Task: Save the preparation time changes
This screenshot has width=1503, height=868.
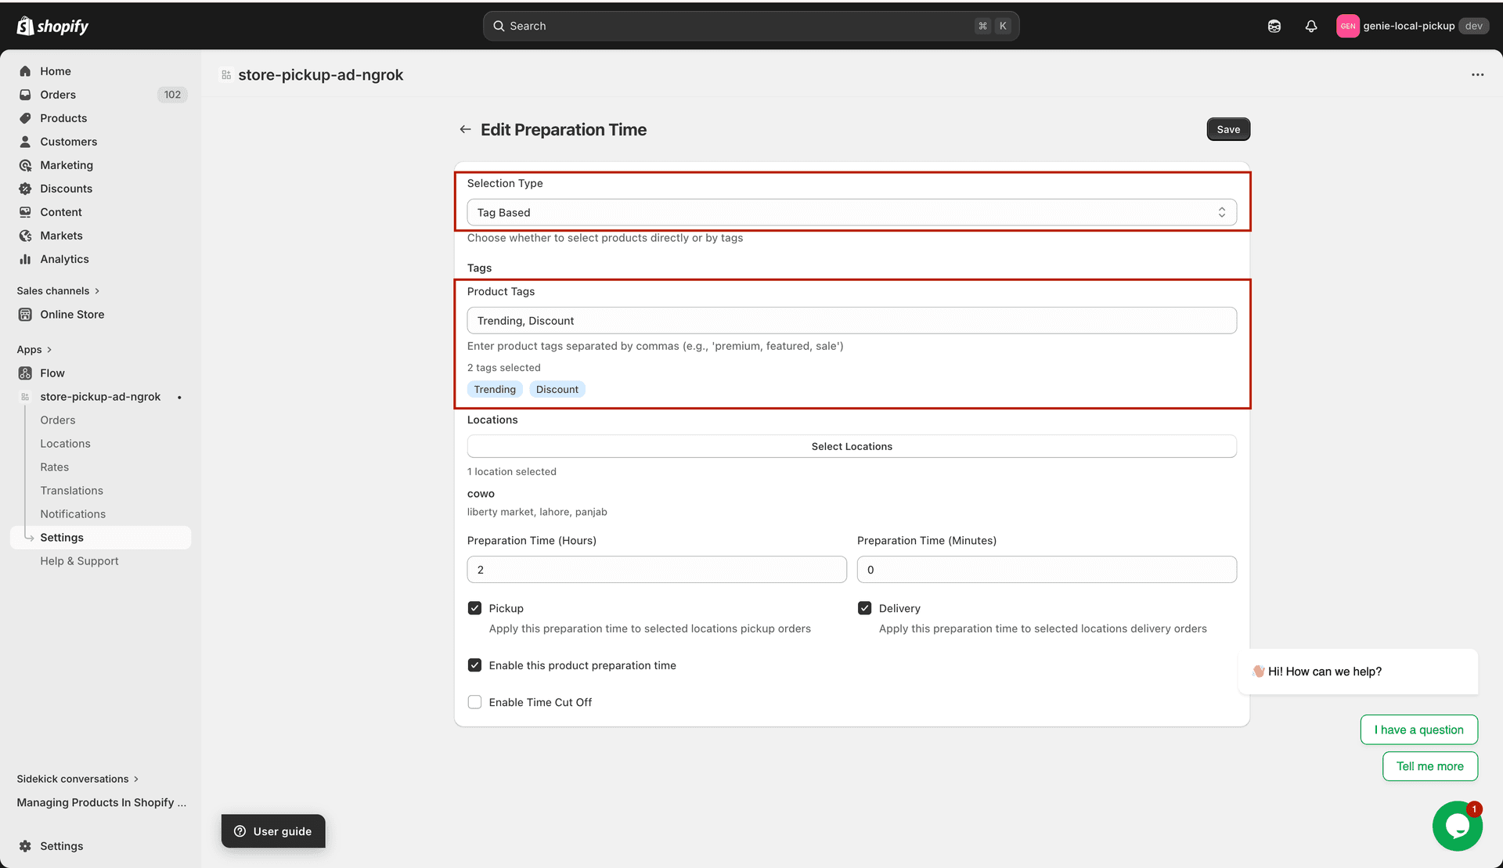Action: (1227, 128)
